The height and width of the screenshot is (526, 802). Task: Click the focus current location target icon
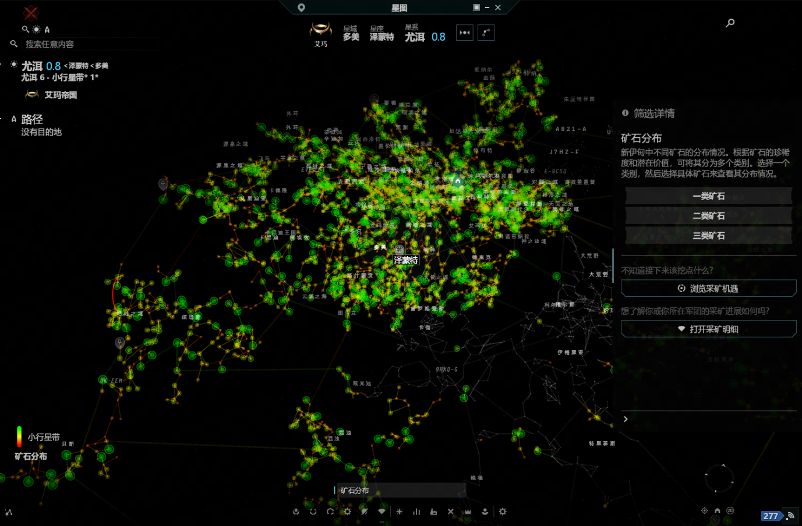[x=704, y=511]
